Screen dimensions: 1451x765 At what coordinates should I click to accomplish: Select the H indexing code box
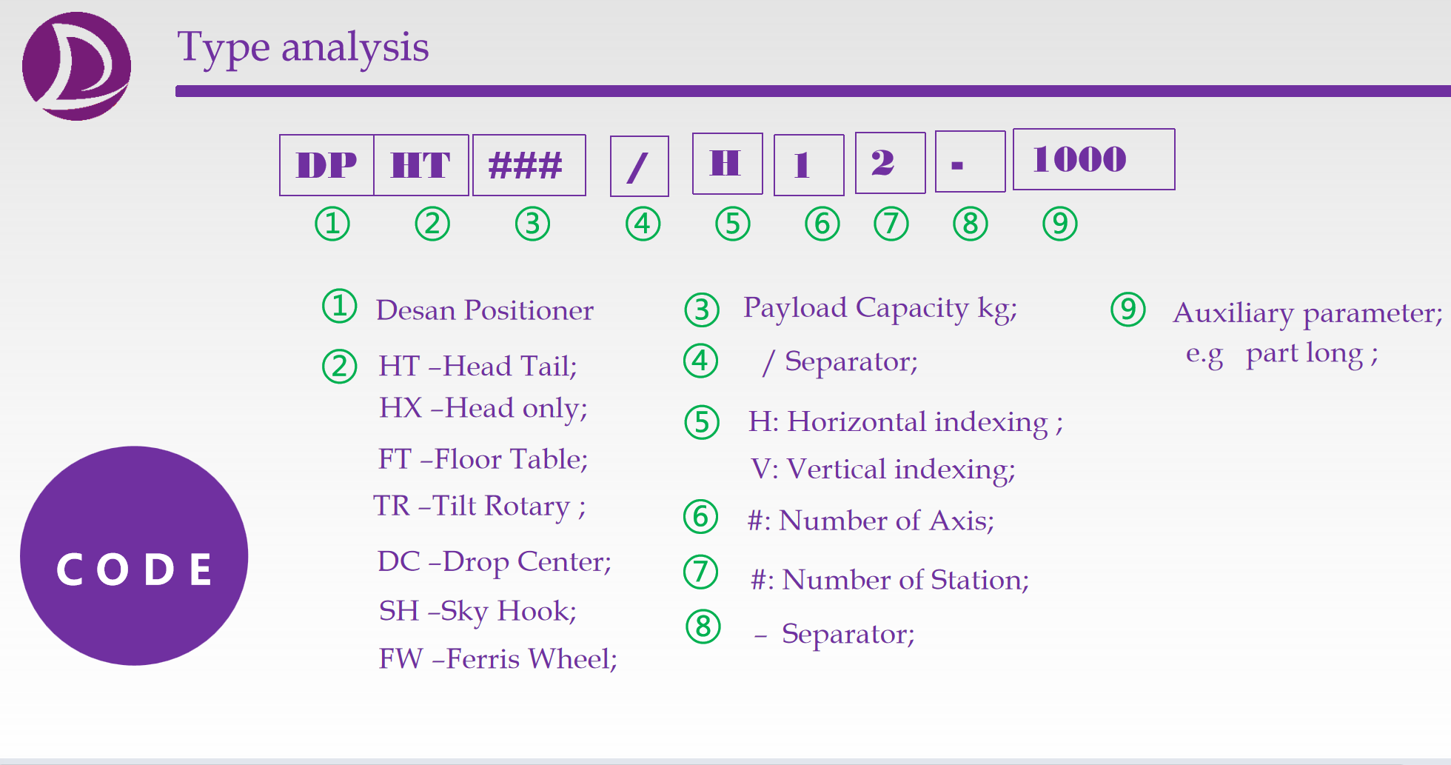coord(727,164)
